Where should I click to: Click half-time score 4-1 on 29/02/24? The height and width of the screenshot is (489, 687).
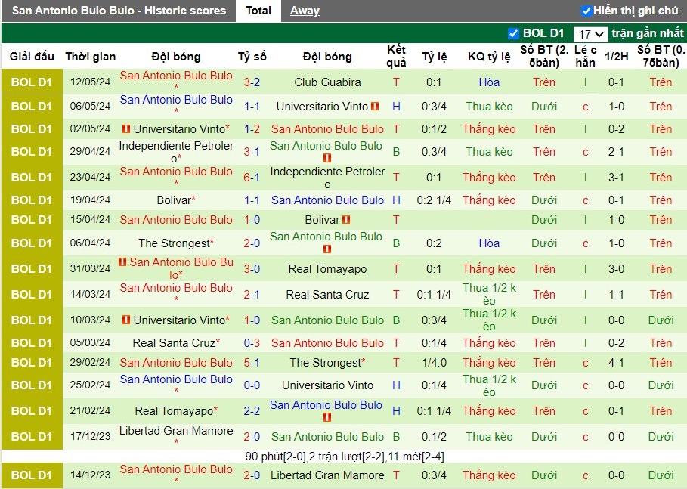tap(616, 363)
